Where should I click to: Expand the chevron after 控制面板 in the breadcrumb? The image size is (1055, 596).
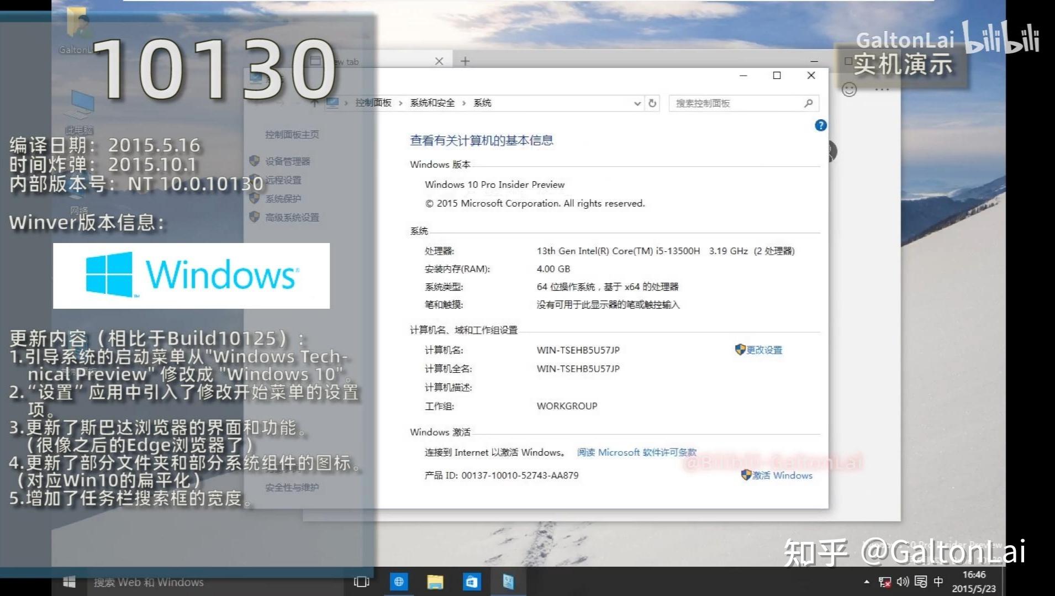(400, 103)
